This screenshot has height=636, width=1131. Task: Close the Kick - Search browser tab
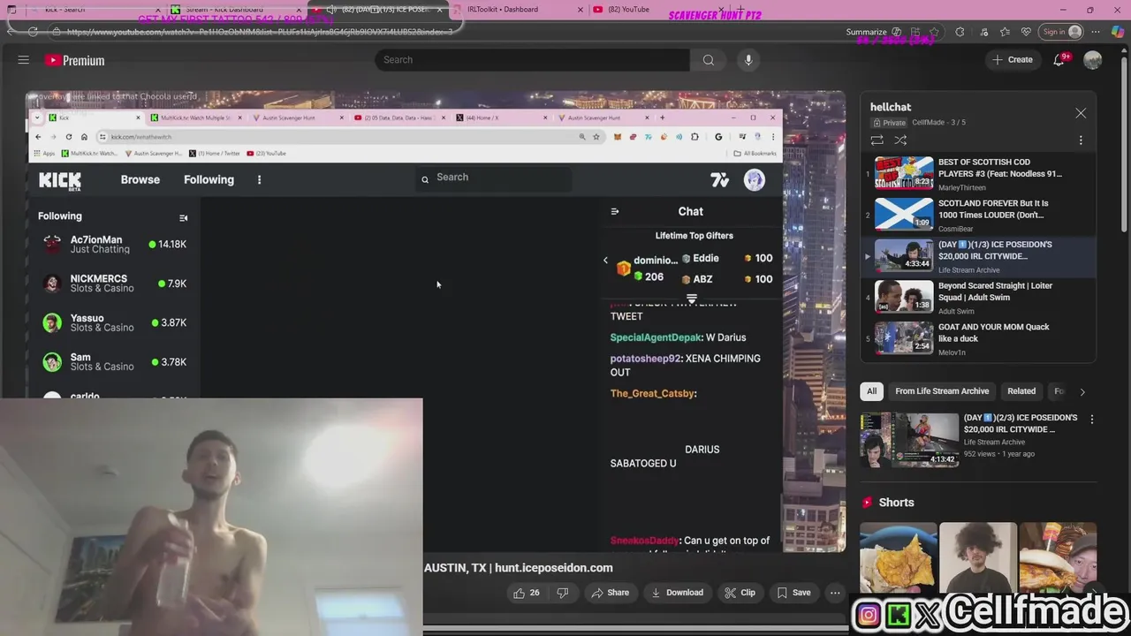click(x=156, y=10)
